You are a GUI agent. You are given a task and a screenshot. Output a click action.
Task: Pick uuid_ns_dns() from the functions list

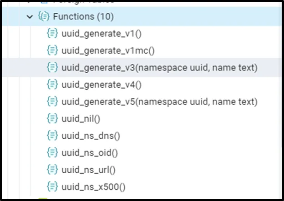point(91,136)
